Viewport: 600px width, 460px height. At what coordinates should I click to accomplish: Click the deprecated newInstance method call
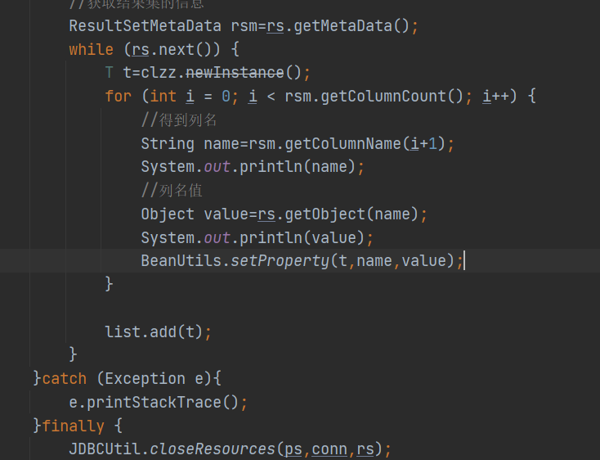pyautogui.click(x=235, y=72)
